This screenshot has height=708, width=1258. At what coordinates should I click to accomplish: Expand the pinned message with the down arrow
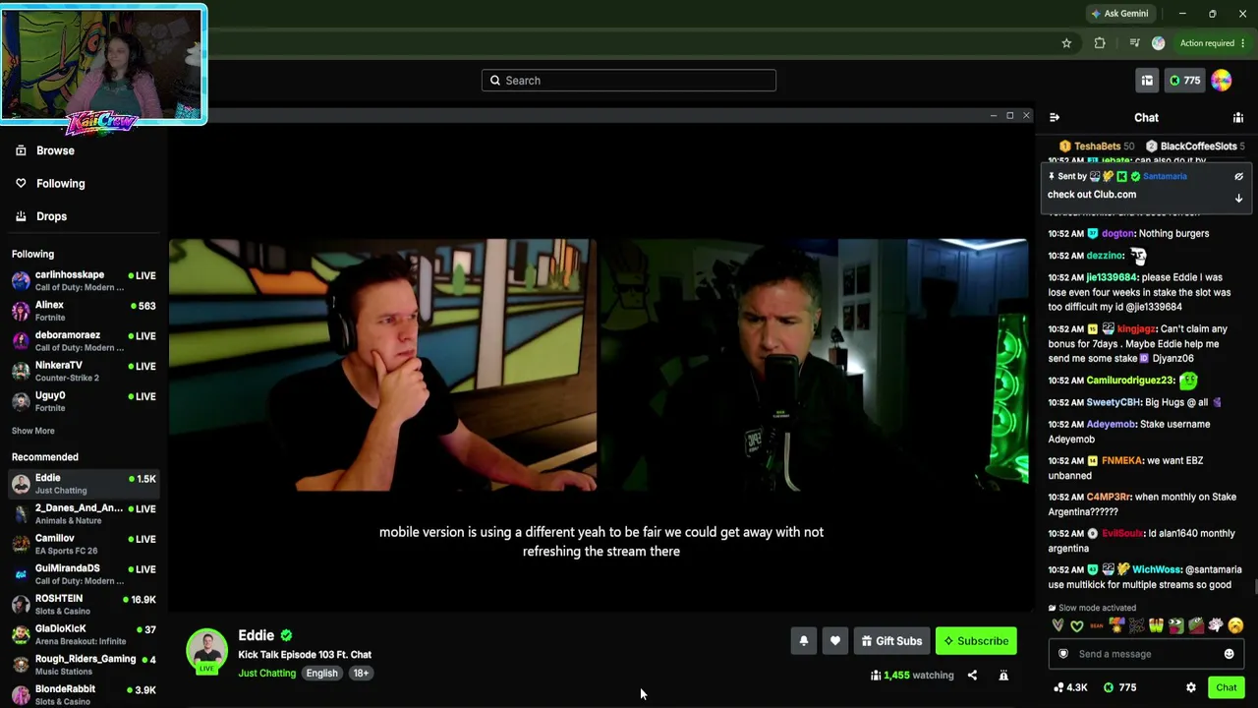[1238, 198]
